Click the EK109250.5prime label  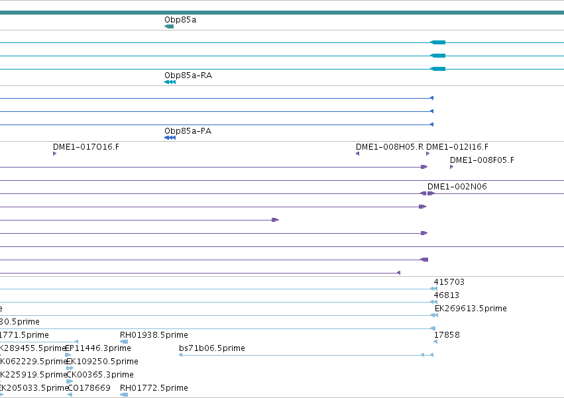[103, 362]
